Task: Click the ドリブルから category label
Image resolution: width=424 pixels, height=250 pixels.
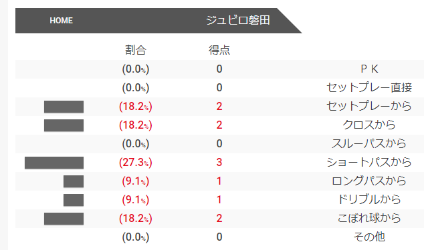Action: pos(369,199)
